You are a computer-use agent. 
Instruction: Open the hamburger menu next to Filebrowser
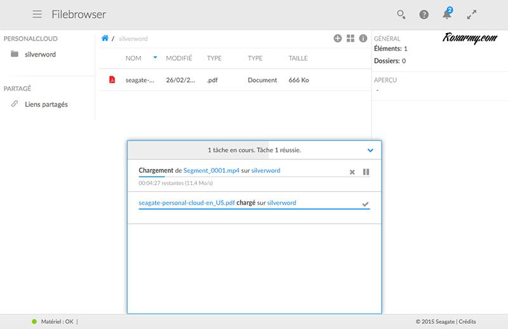tap(37, 14)
